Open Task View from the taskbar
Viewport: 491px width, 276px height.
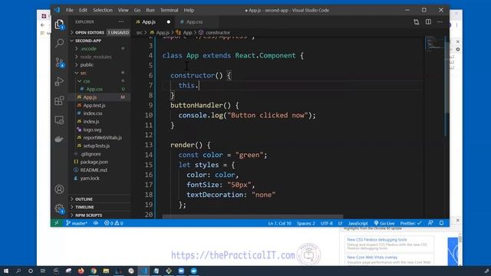point(43,271)
